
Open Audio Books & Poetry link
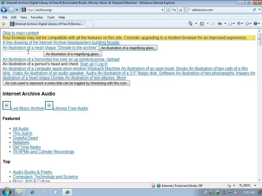tap(32, 172)
